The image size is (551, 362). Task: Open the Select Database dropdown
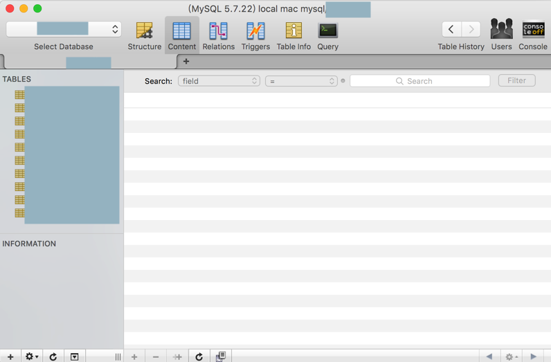point(64,29)
